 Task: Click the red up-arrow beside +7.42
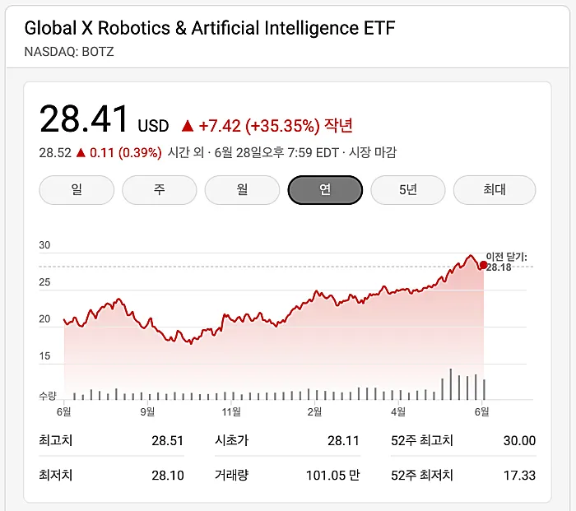pyautogui.click(x=187, y=126)
